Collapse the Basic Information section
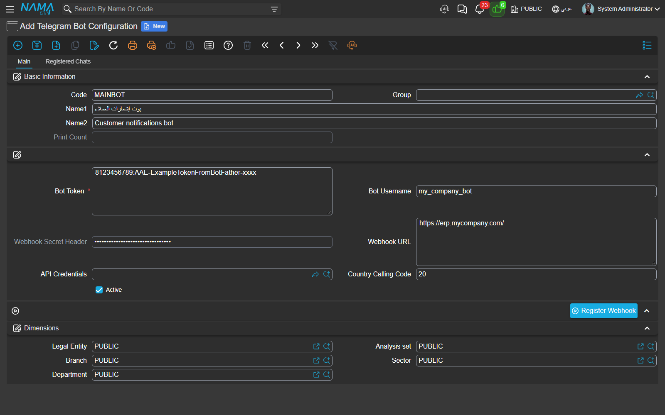Screen dimensions: 665x415 [x=647, y=77]
